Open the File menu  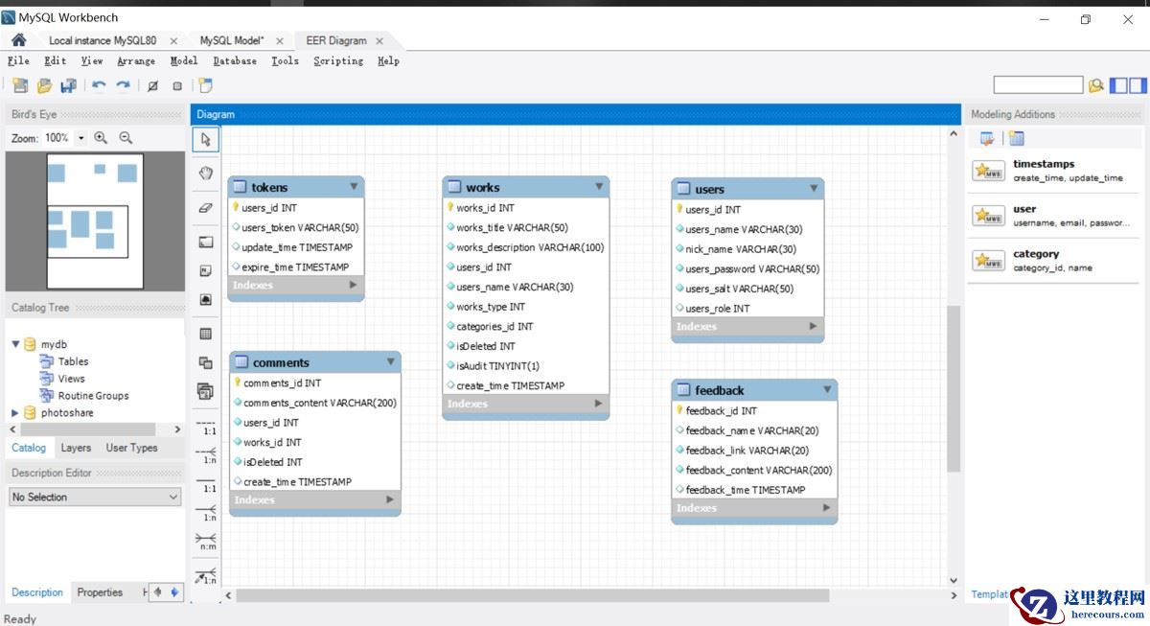click(x=18, y=60)
